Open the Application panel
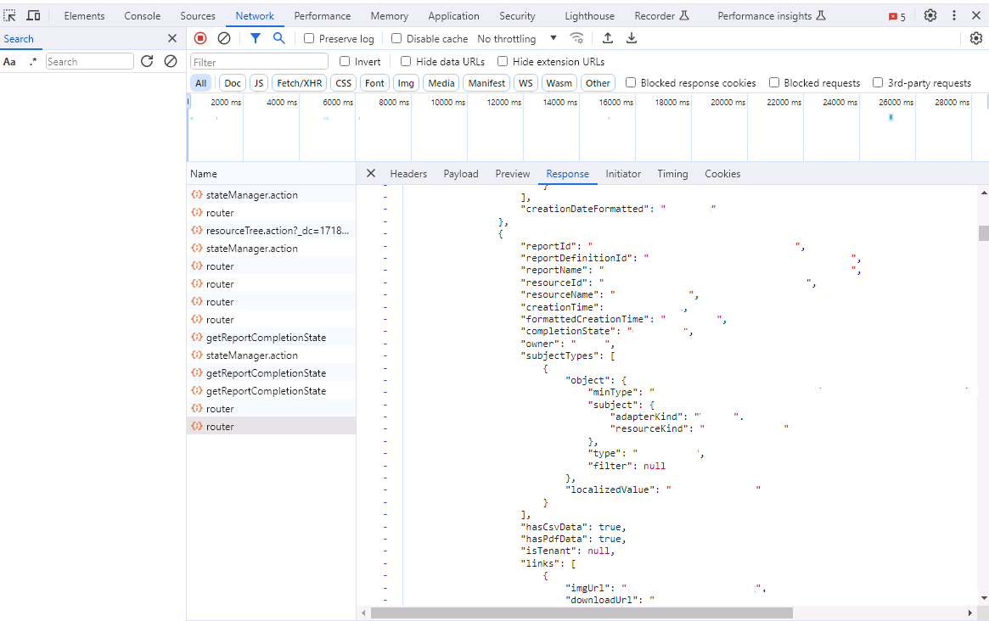The height and width of the screenshot is (621, 989). (453, 16)
